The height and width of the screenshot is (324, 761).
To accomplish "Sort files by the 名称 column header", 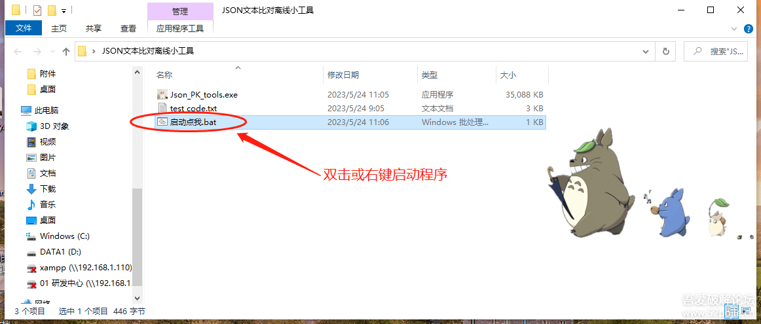I will tap(164, 75).
